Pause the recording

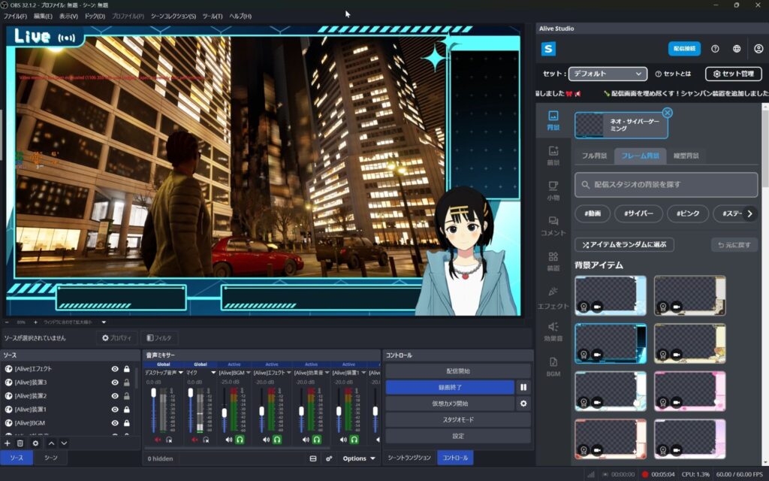(x=523, y=387)
